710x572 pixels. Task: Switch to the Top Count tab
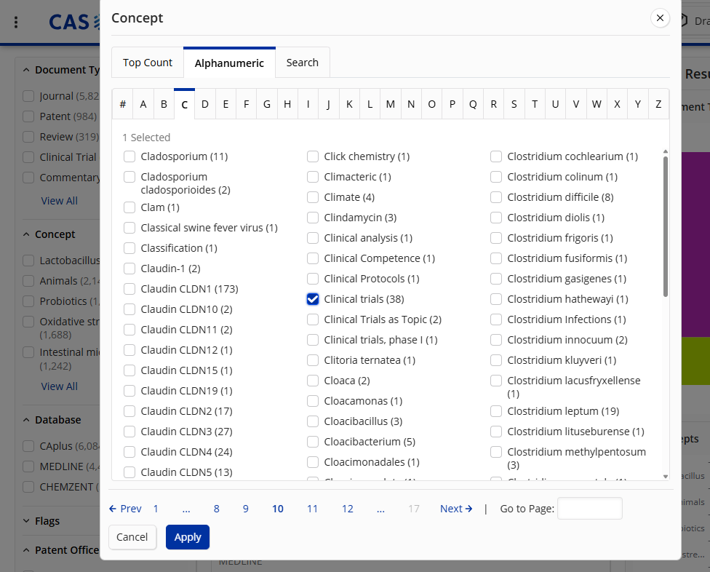148,63
